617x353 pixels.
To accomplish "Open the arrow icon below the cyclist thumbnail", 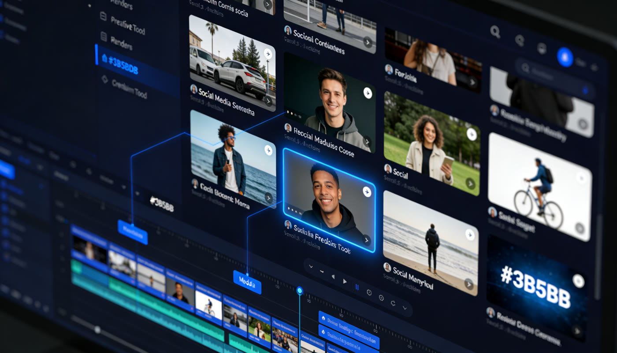I will [580, 228].
